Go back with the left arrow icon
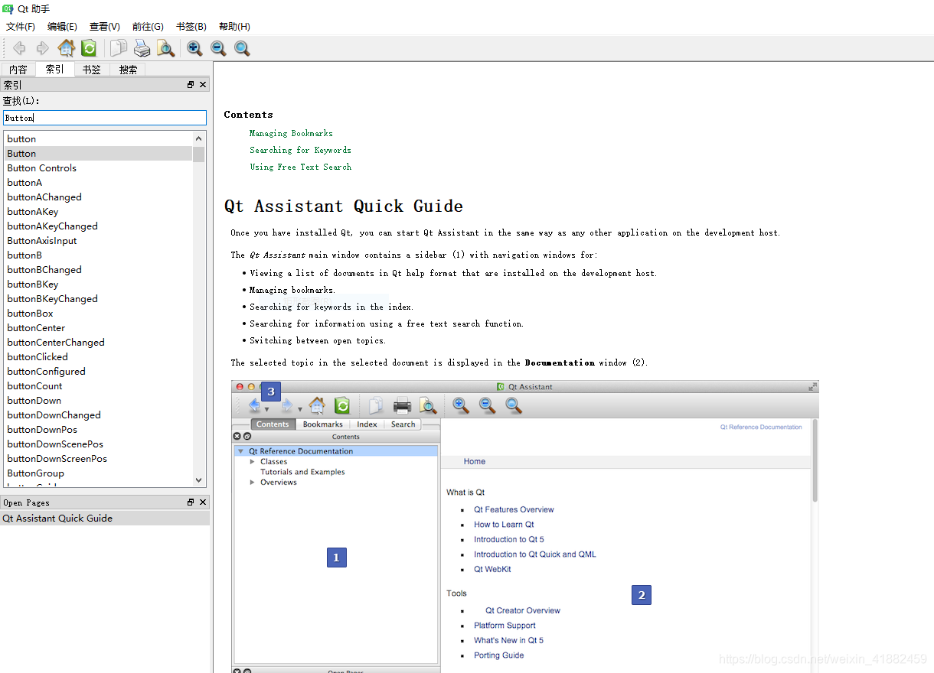 coord(20,48)
